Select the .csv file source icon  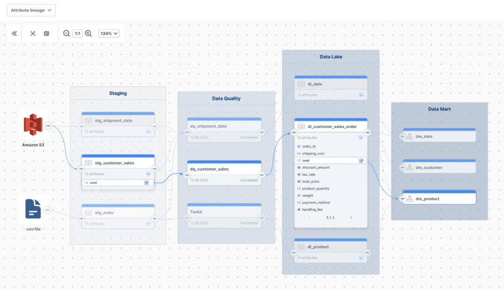pos(34,209)
